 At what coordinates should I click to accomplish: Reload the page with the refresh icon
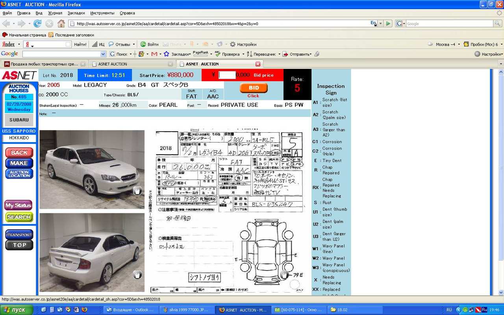click(37, 24)
